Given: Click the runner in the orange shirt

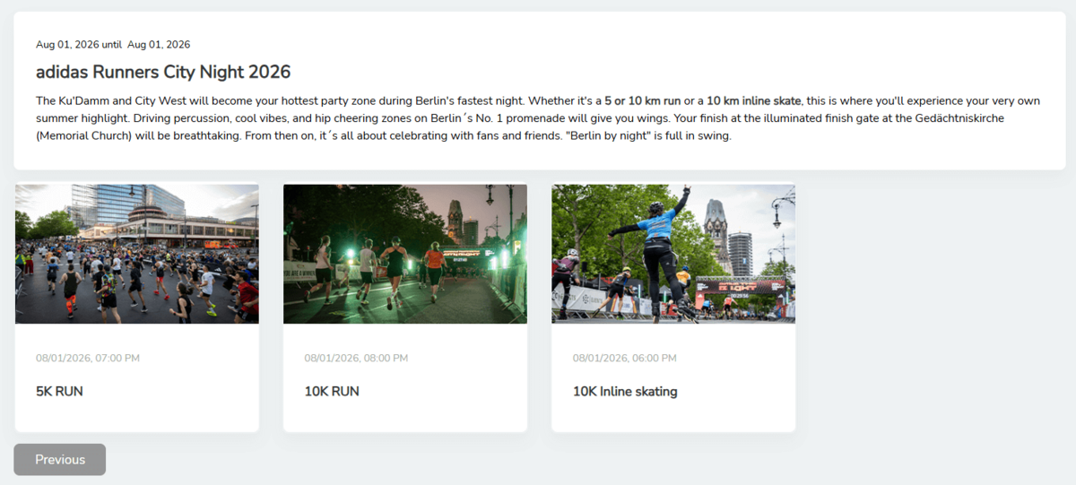Looking at the screenshot, I should point(434,263).
